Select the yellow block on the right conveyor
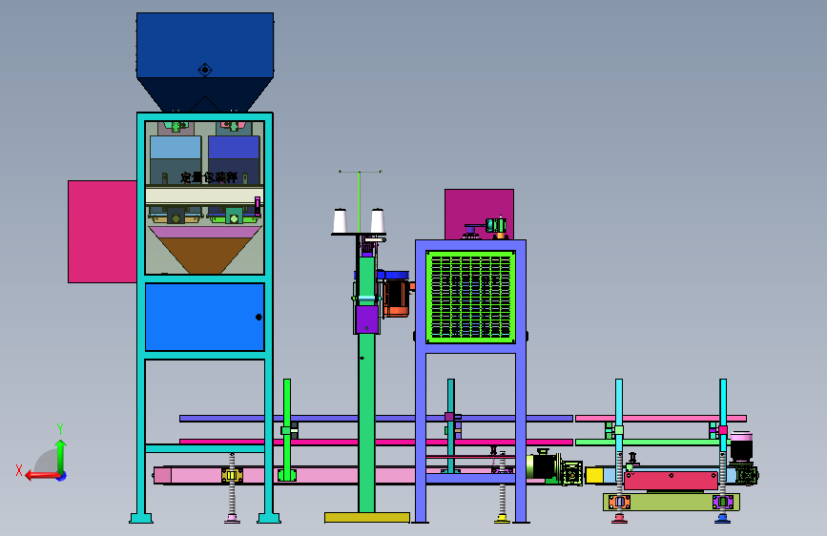Viewport: 827px width, 536px height. tap(594, 475)
